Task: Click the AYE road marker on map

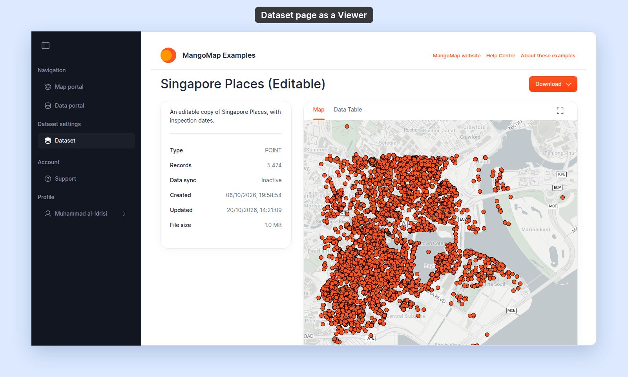Action: (x=371, y=338)
